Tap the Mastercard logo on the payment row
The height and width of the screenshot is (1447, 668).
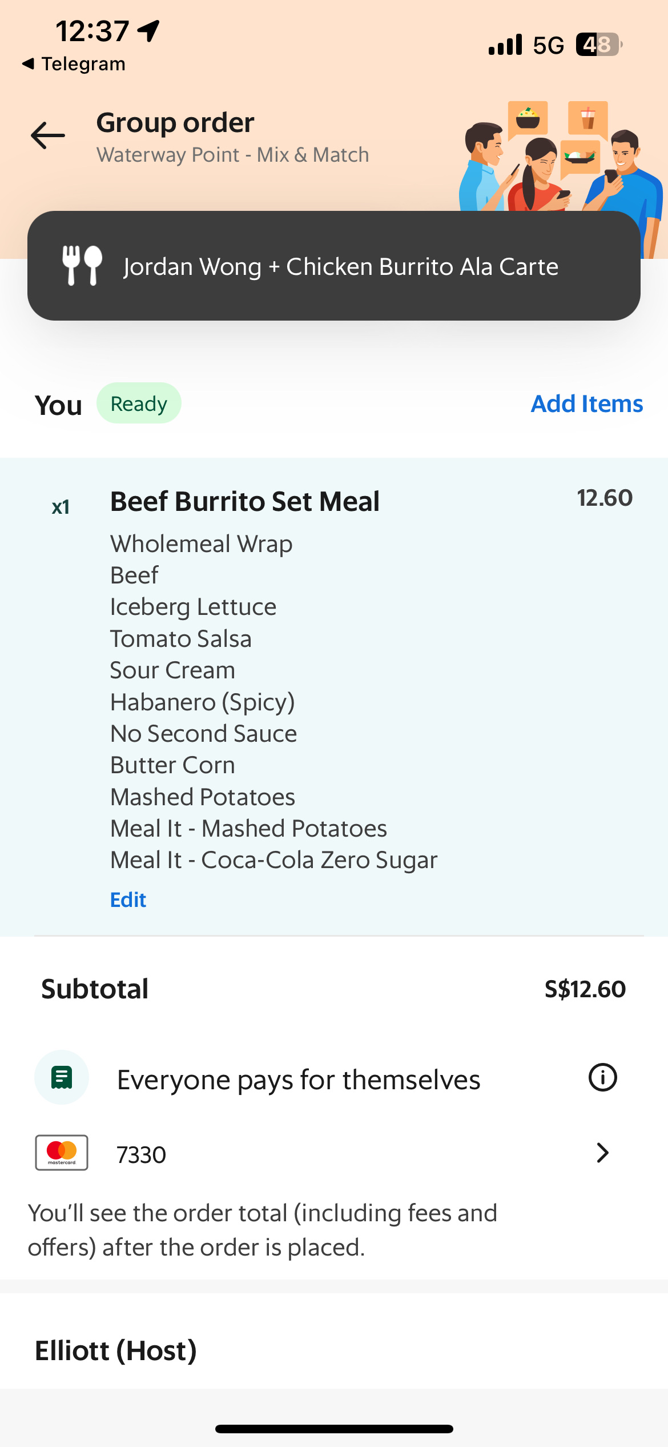61,1154
